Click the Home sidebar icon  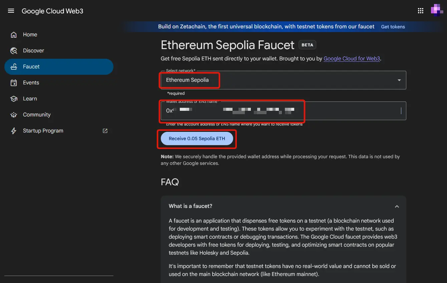point(14,35)
